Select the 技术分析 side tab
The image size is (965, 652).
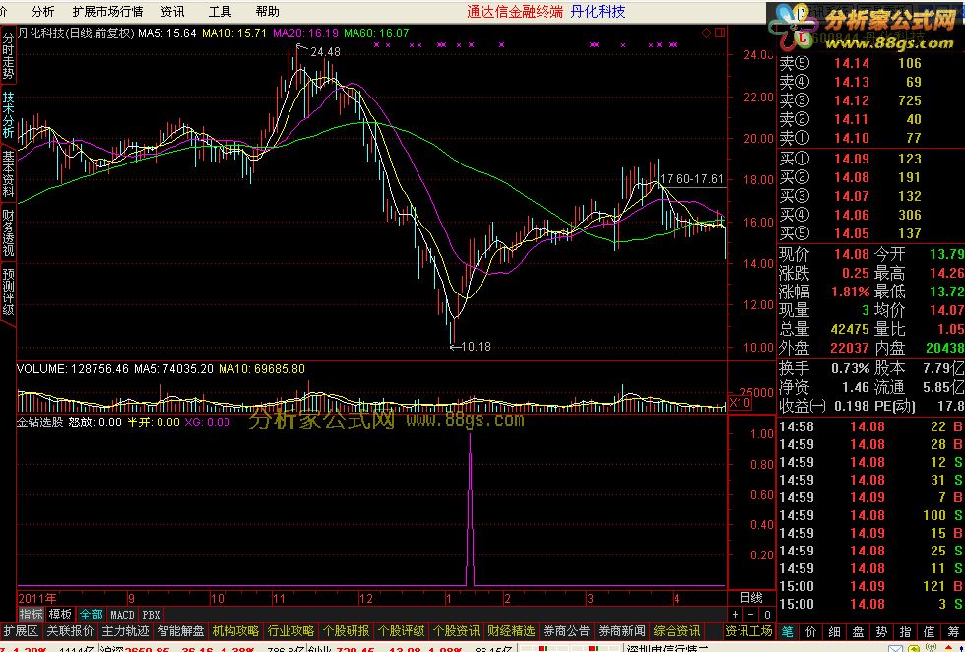pos(8,114)
